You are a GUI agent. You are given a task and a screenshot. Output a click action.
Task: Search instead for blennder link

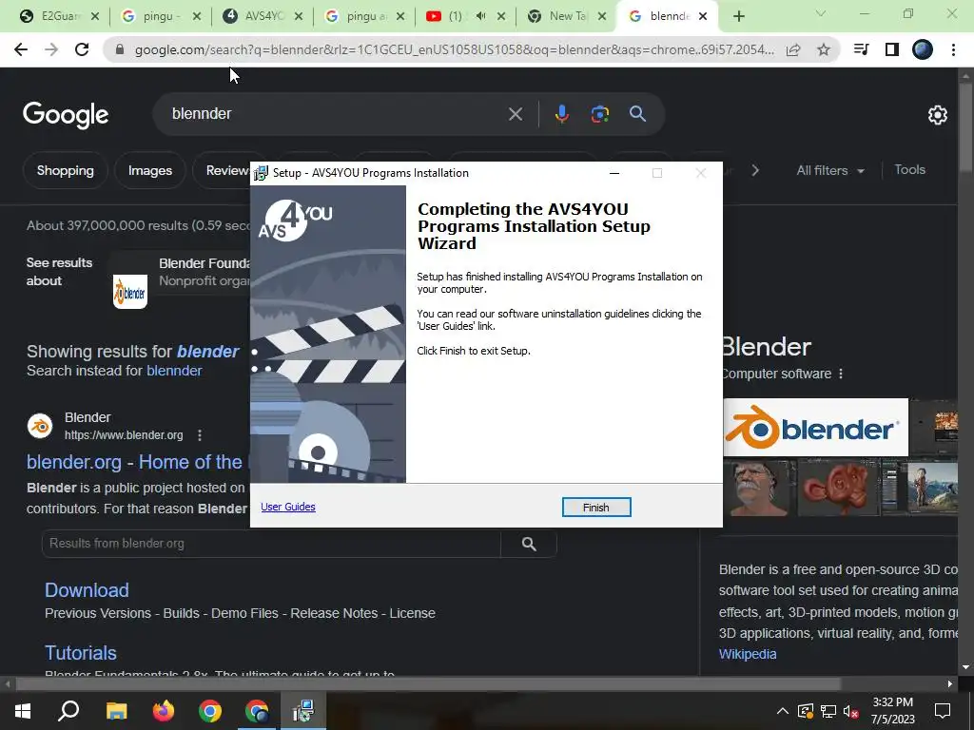[174, 372]
